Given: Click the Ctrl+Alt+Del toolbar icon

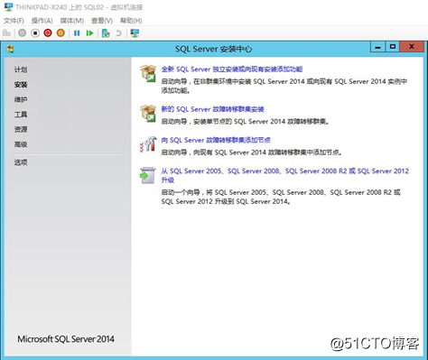Looking at the screenshot, I should click(x=6, y=33).
